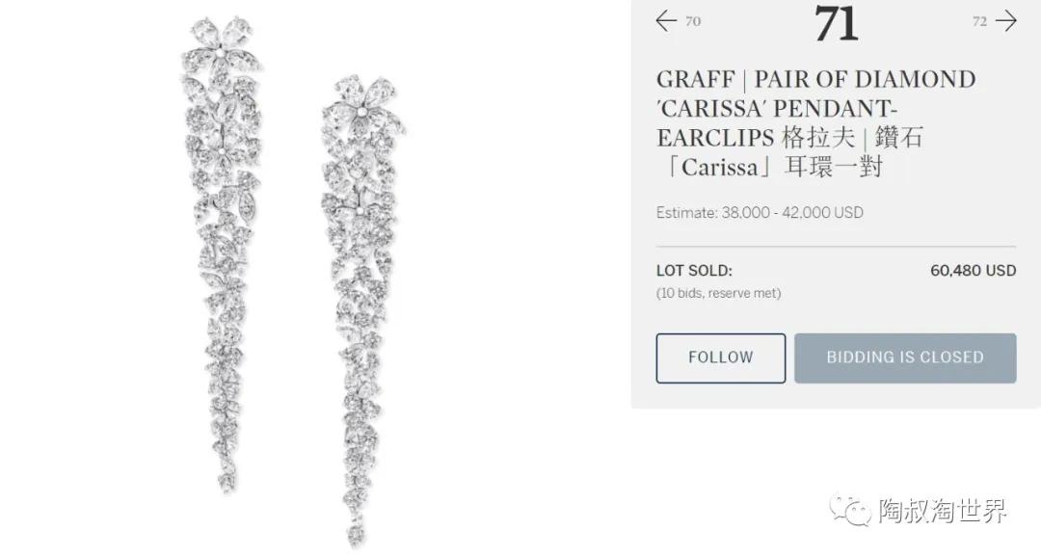Screen dimensions: 1041x557
Task: Click the 陶叔淘世界 watermark text
Action: point(943,511)
